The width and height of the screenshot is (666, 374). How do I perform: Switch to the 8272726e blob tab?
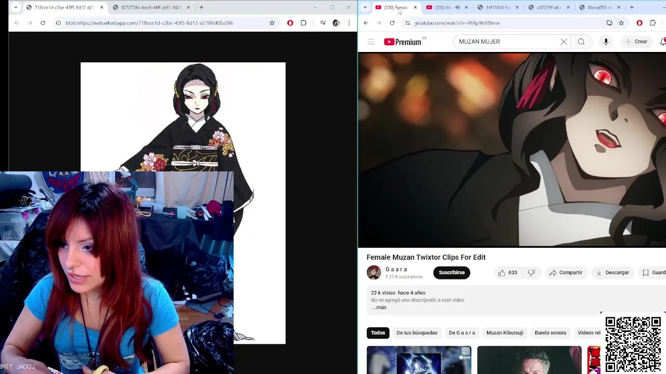[x=150, y=7]
